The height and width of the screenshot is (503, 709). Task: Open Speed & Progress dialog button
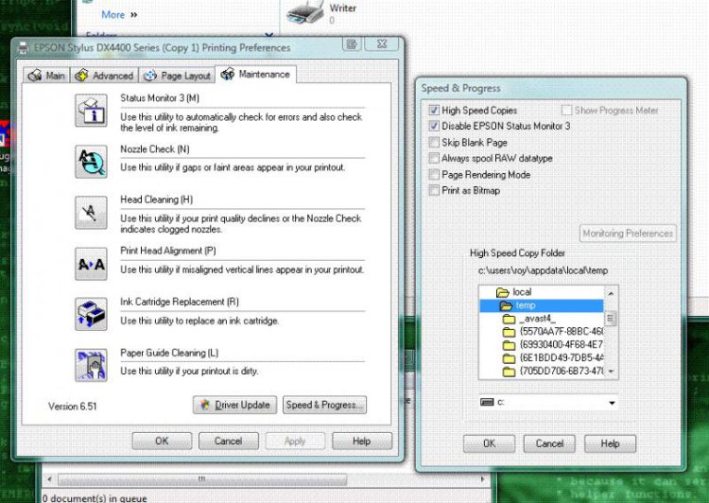(x=324, y=405)
